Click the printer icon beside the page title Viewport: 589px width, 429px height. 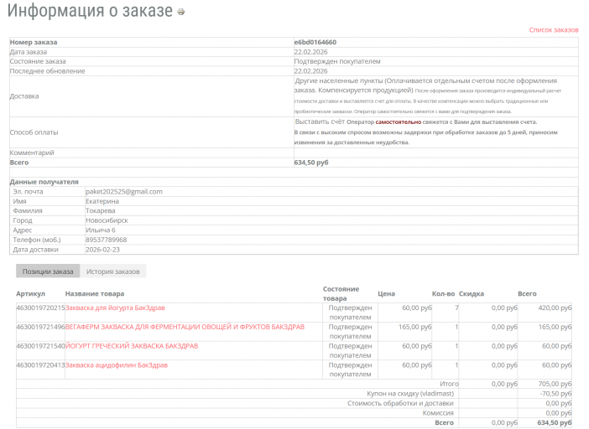click(181, 12)
